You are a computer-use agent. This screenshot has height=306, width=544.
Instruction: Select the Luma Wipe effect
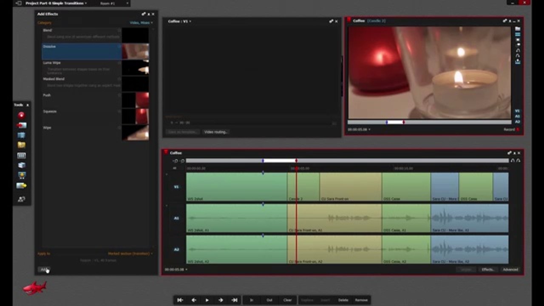coord(82,68)
